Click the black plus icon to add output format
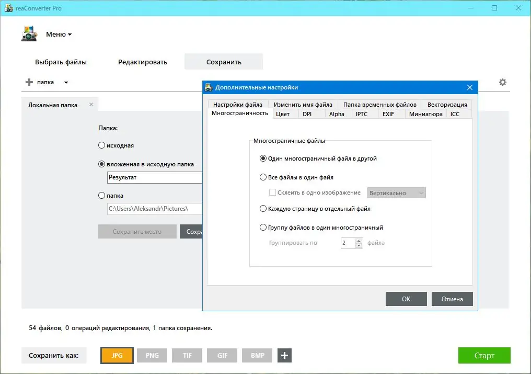 click(284, 355)
